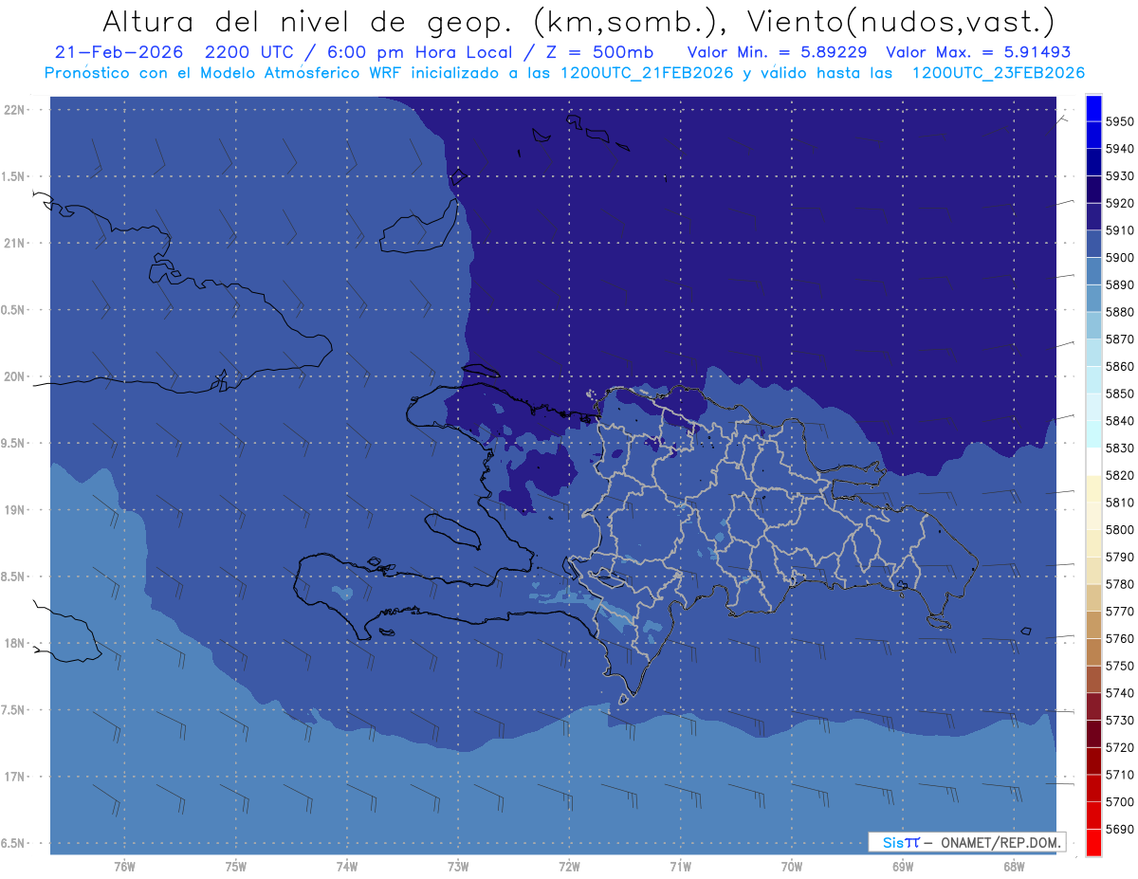Select the red swatch below 5690

(1093, 842)
